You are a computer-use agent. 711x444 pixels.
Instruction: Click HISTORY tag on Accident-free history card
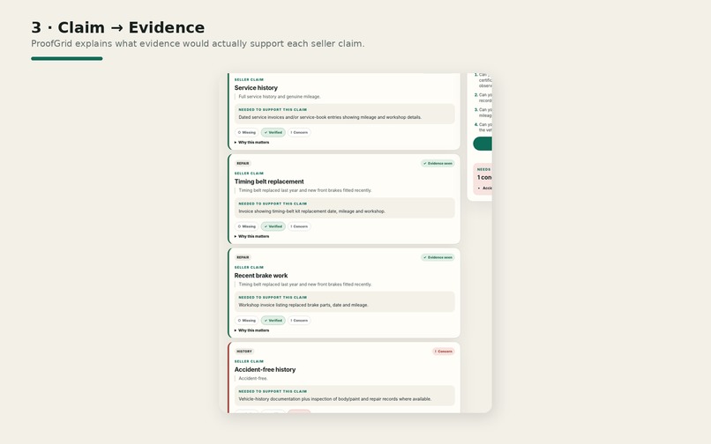pyautogui.click(x=244, y=351)
